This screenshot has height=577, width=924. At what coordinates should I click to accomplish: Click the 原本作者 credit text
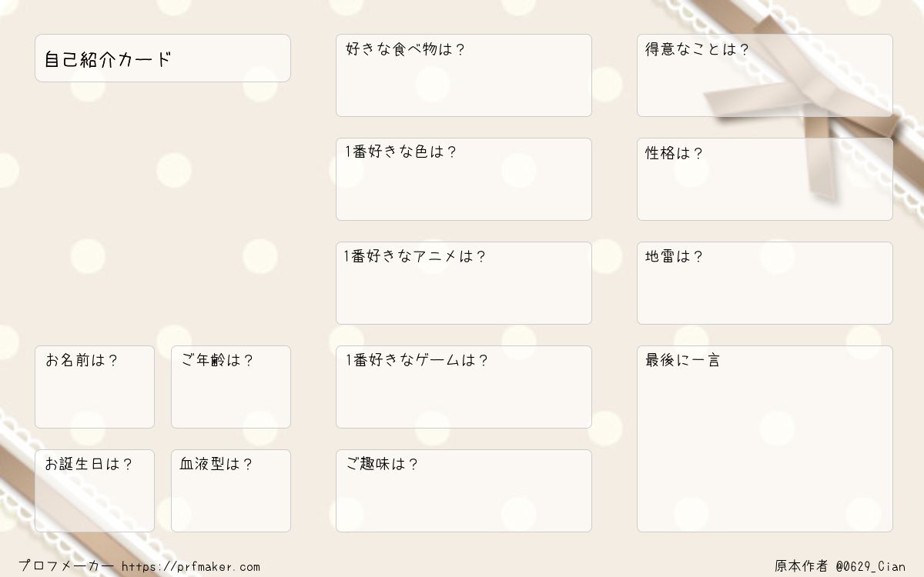(x=802, y=567)
